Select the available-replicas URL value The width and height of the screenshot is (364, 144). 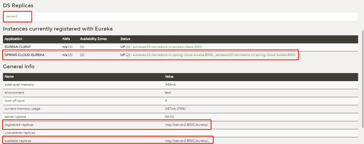click(187, 141)
